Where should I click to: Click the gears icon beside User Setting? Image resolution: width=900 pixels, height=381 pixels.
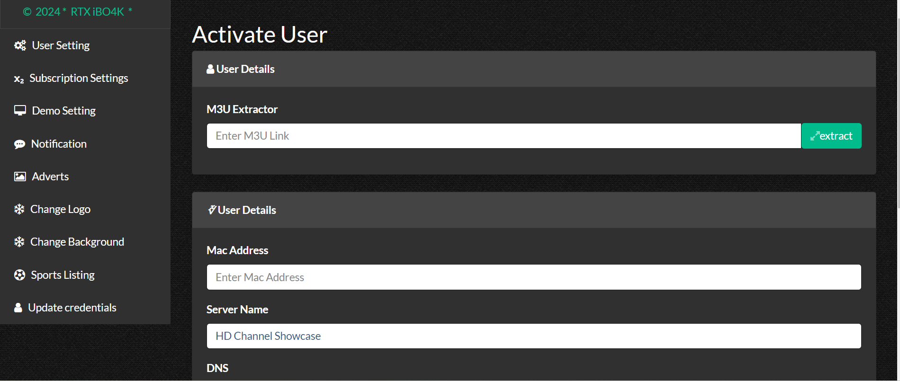click(20, 45)
